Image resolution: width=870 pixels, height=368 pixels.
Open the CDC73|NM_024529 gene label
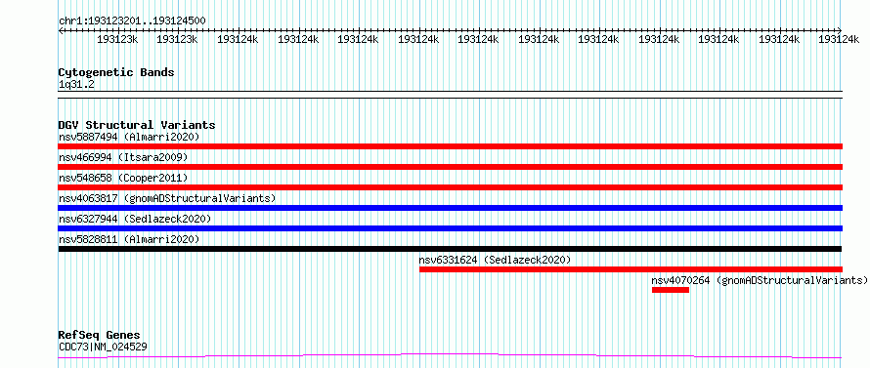103,348
